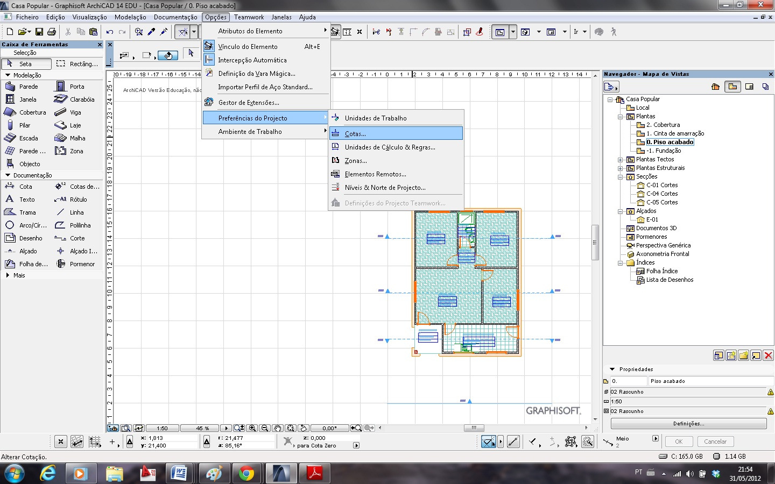Open Google Chrome from the taskbar
Screen dimensions: 775x484
pos(246,473)
